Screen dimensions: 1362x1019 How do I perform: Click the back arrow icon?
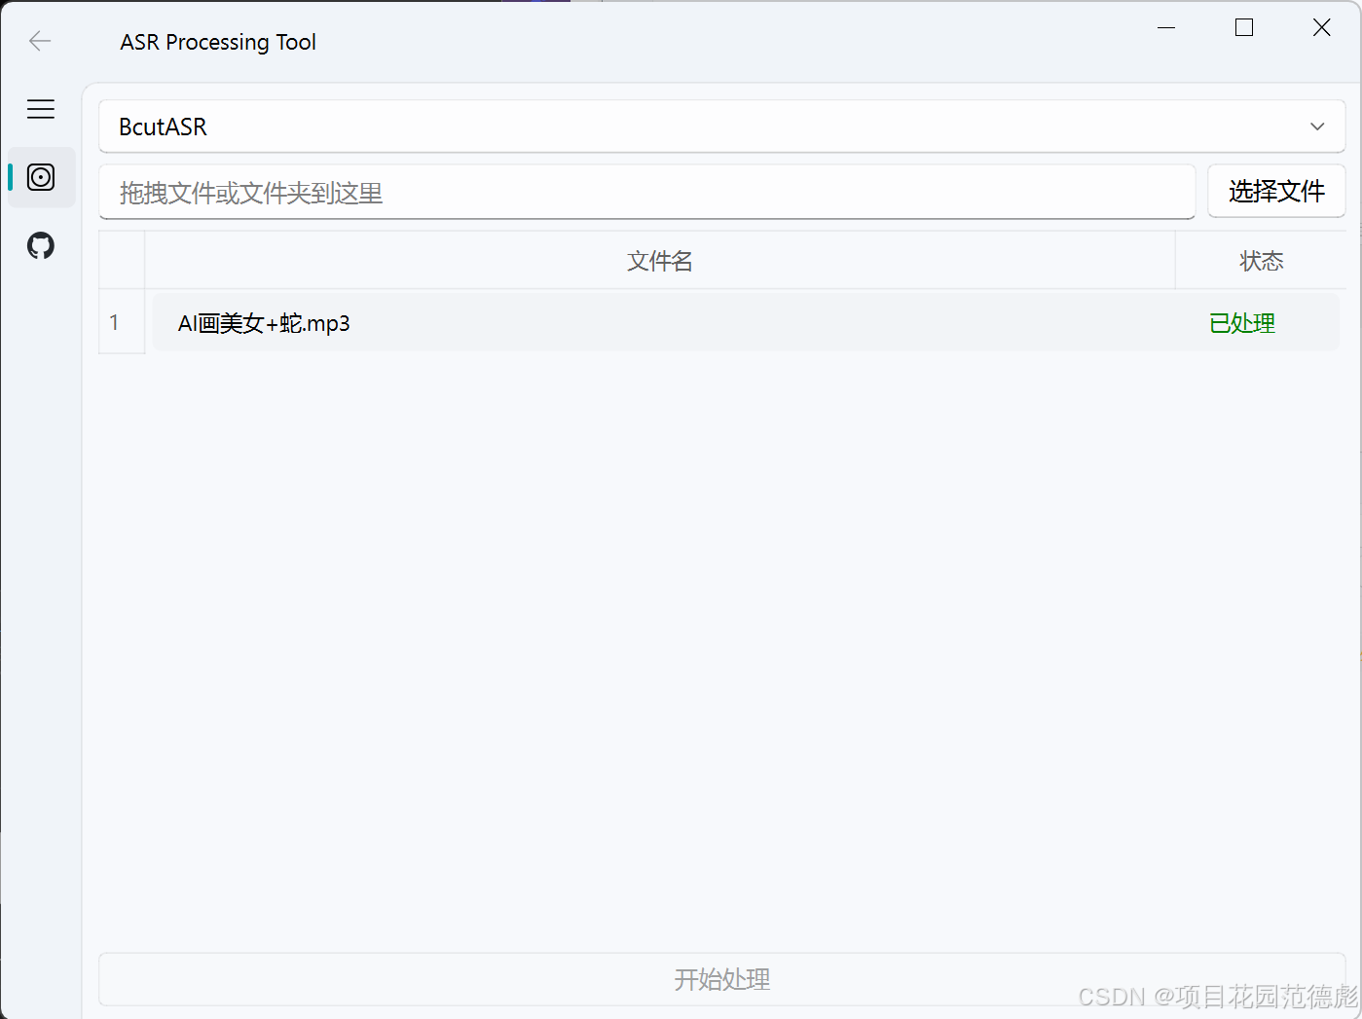[40, 41]
